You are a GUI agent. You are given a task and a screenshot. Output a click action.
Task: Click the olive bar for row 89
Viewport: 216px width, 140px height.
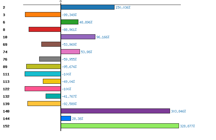click(44, 66)
